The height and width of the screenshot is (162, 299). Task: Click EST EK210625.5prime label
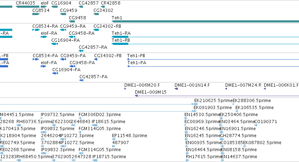pyautogui.click(x=213, y=101)
